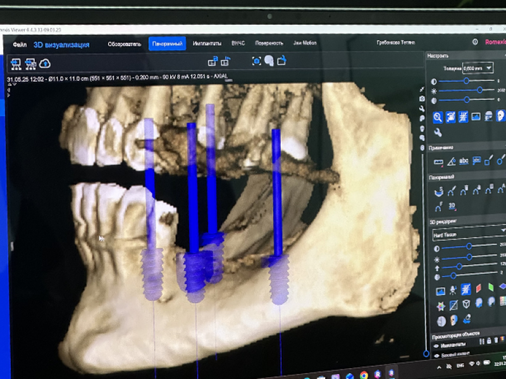Toggle visibility of the Базовый object row
Image resolution: width=506 pixels, height=379 pixels.
tap(437, 356)
